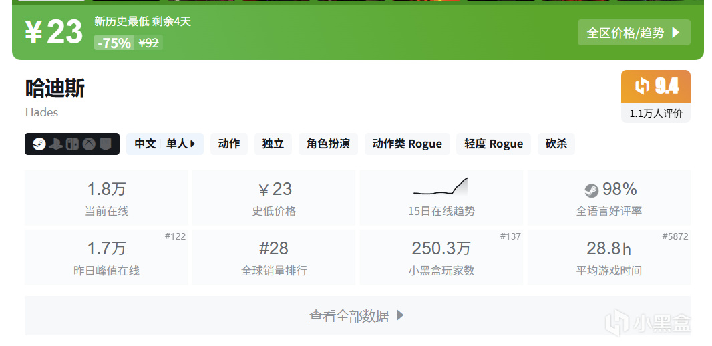
Task: Select the 轻度 Rogue tag
Action: click(x=493, y=144)
